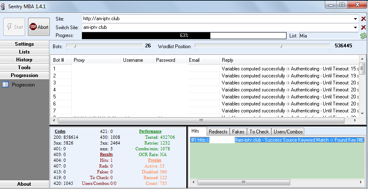Open the Switch Site dropdown arrow

356,28
